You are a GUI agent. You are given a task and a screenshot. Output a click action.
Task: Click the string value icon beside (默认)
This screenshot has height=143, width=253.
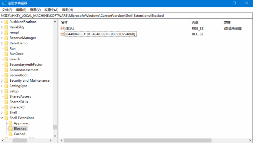(x=63, y=29)
